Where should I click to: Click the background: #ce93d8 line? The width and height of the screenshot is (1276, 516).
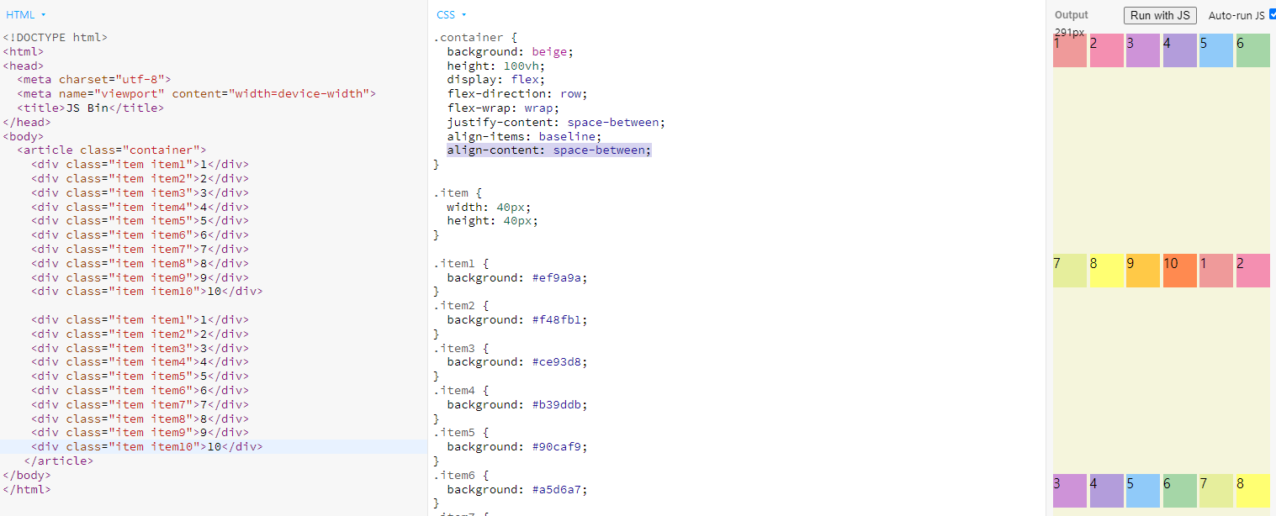(x=516, y=362)
